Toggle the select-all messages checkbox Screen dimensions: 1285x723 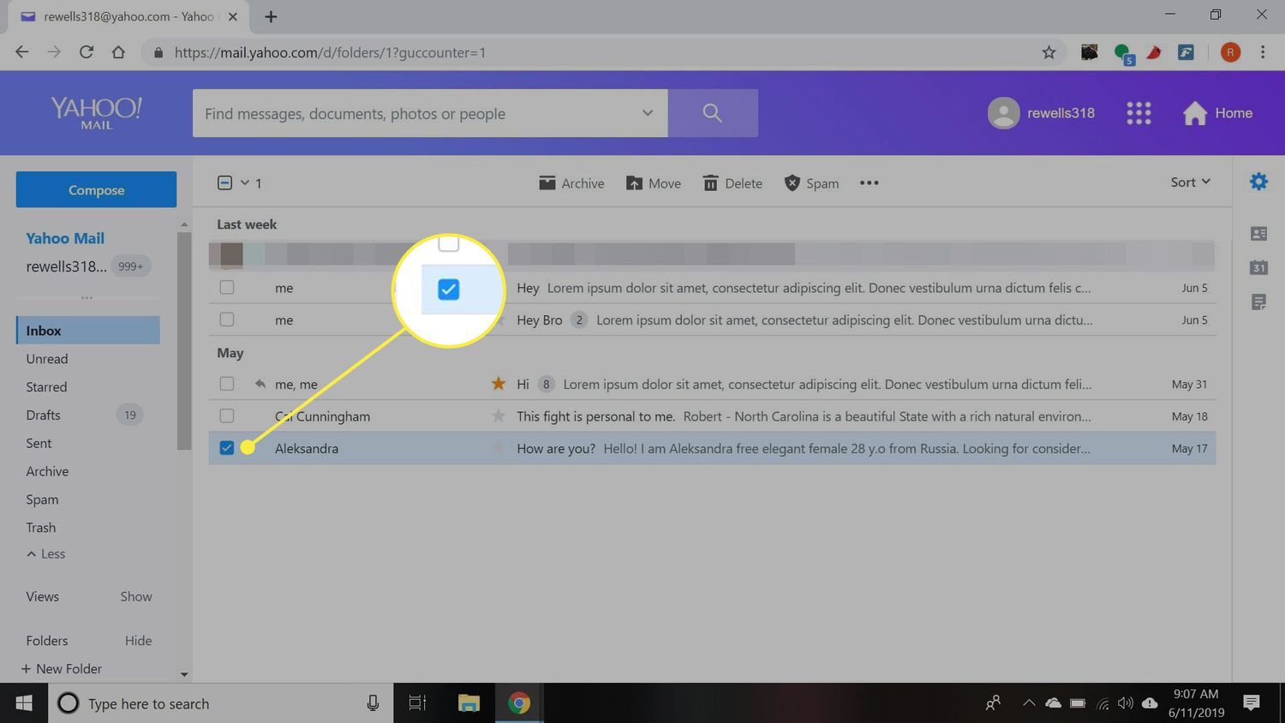pos(224,182)
